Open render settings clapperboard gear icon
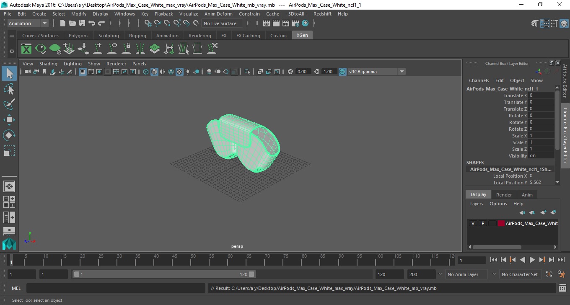Image resolution: width=570 pixels, height=305 pixels. pyautogui.click(x=296, y=23)
